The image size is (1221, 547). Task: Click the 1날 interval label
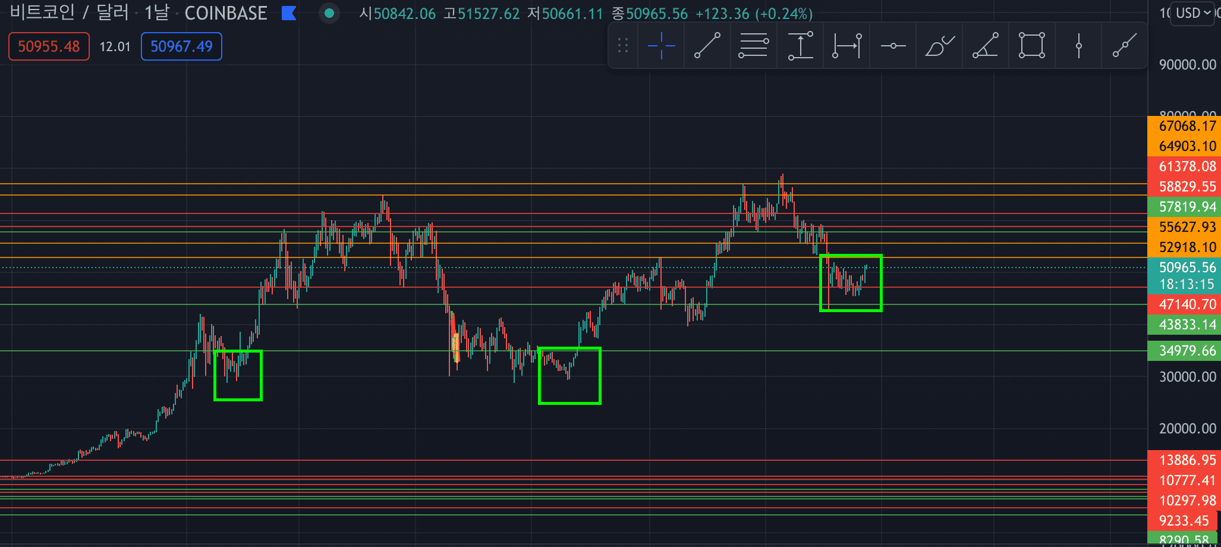157,13
